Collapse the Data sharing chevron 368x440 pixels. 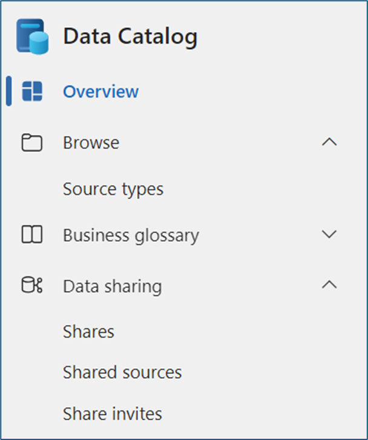pos(329,286)
